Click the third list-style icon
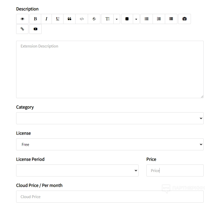The height and width of the screenshot is (207, 218). [x=171, y=19]
